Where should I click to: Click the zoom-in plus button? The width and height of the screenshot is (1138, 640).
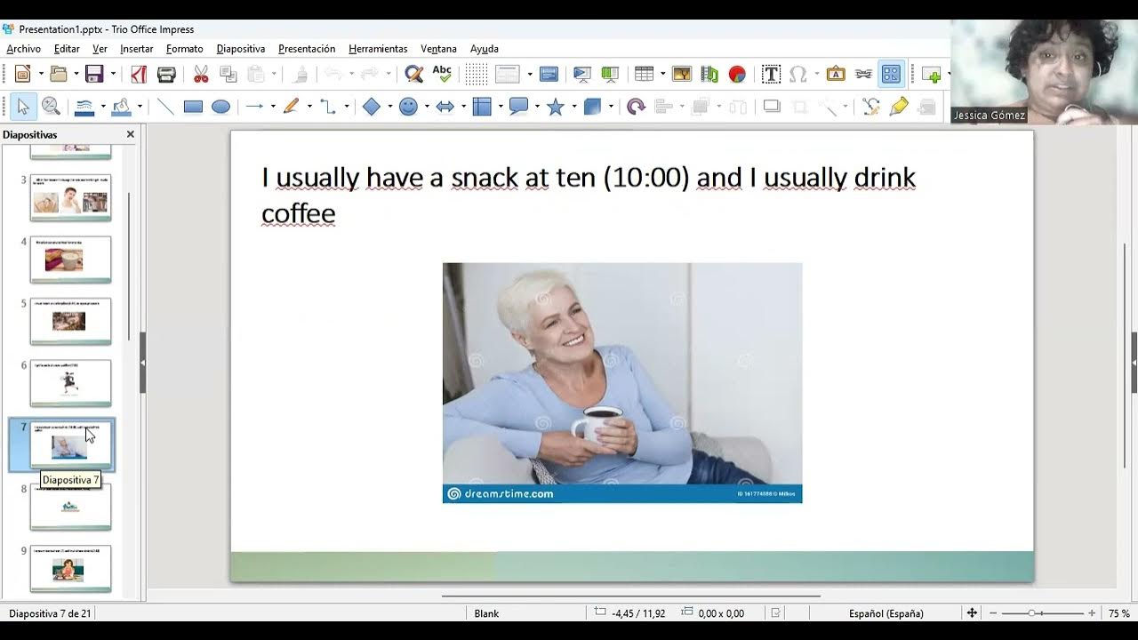coord(1092,613)
